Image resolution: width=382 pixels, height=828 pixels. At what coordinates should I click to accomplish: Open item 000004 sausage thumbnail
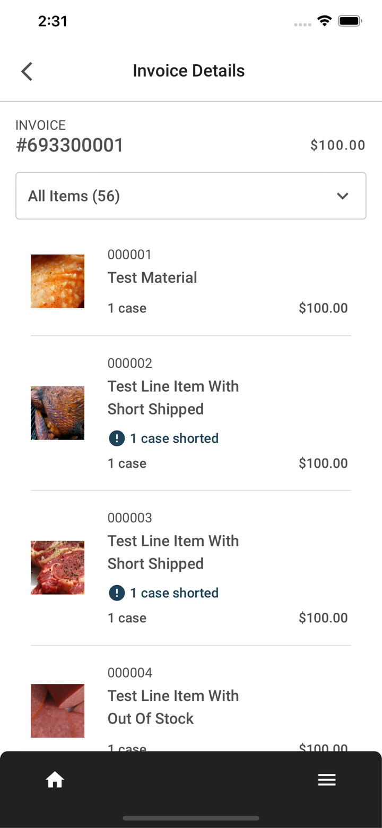point(57,711)
